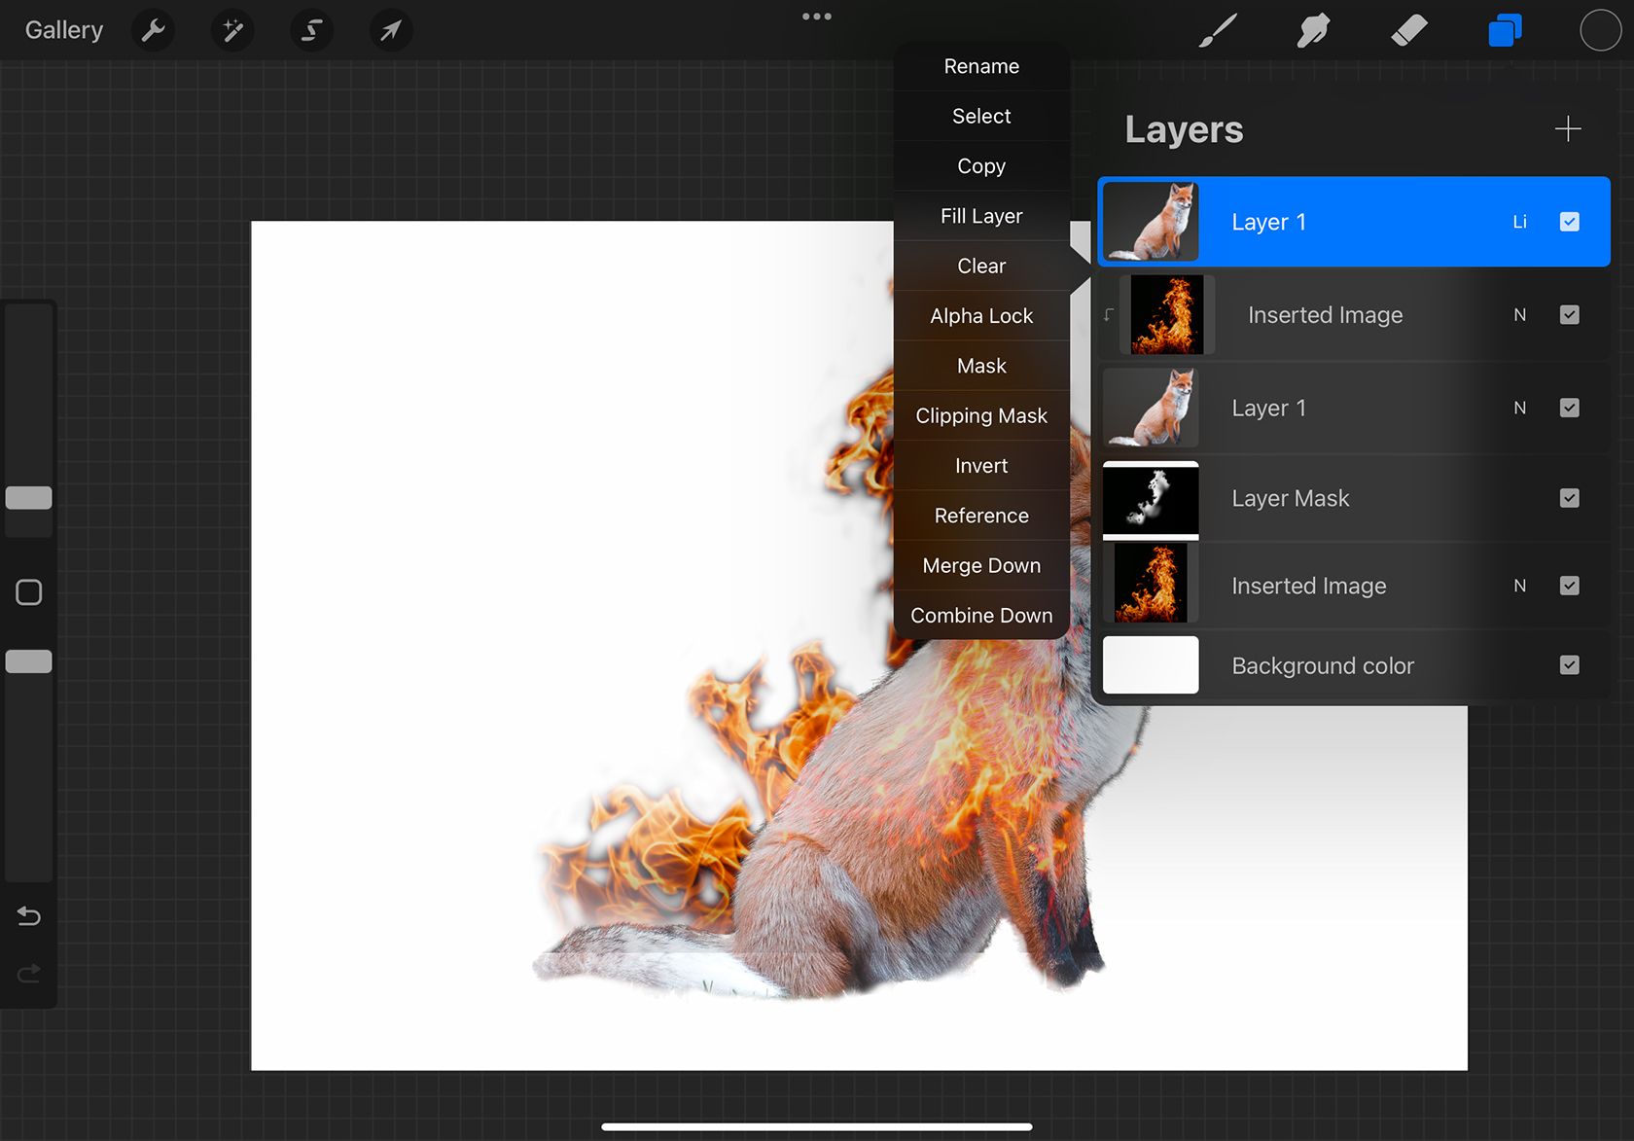Choose Select from the layer menu
This screenshot has height=1141, width=1634.
pos(981,116)
